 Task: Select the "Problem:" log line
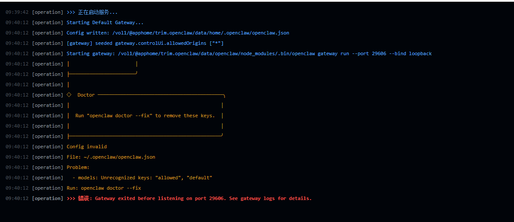point(78,167)
